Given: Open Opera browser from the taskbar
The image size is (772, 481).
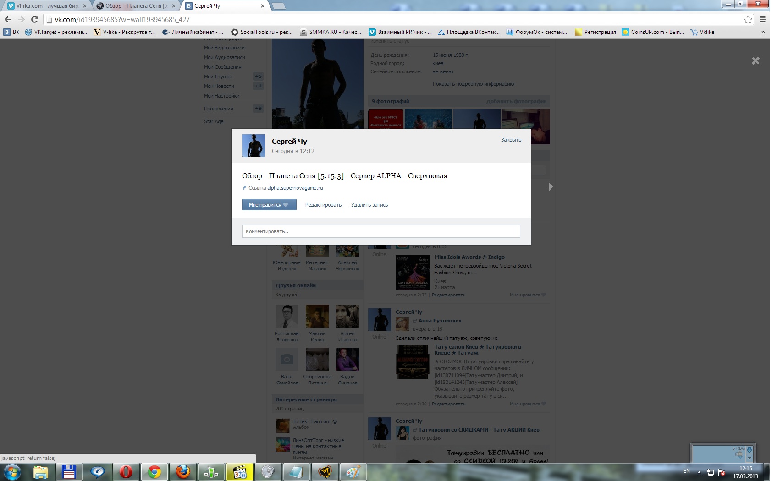Looking at the screenshot, I should 126,472.
